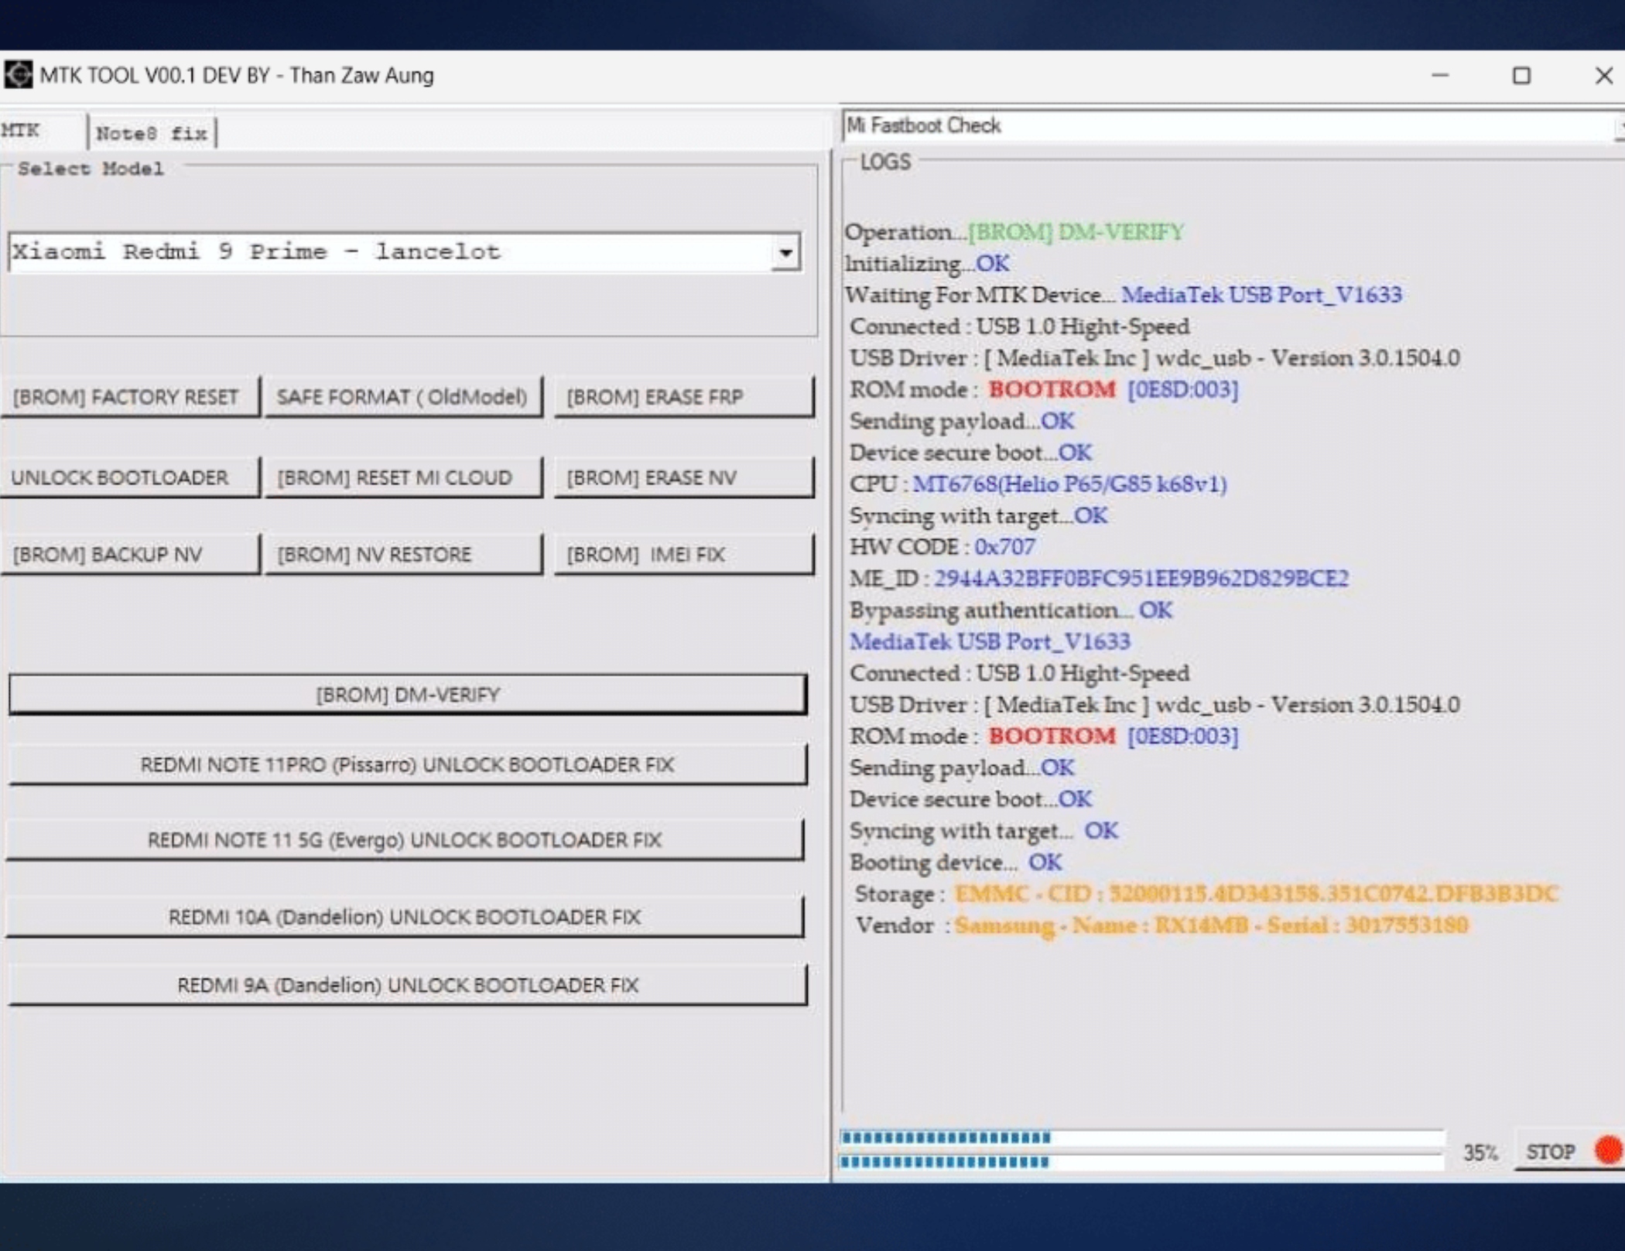The image size is (1625, 1251).
Task: Expand the Select Model dropdown arrow
Action: tap(785, 252)
